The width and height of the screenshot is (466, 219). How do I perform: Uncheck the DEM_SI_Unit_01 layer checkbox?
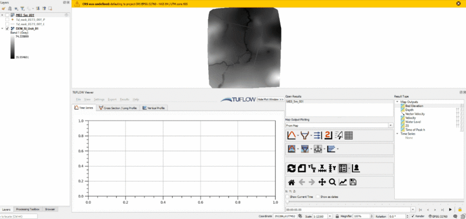[7, 29]
